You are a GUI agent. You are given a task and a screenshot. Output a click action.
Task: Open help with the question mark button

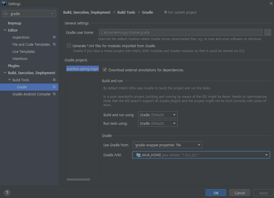pyautogui.click(x=7, y=193)
